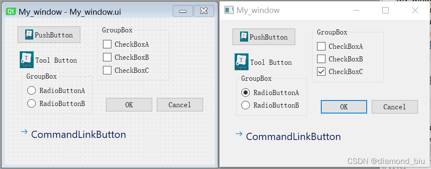Click Cancel in the My_window.ui designer window
Image resolution: width=431 pixels, height=169 pixels.
pos(180,105)
